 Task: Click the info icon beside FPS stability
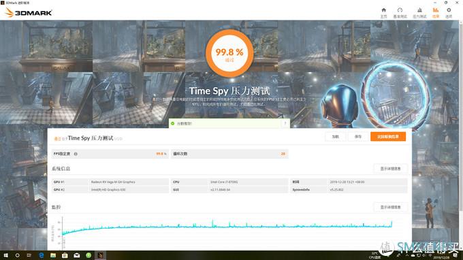[76, 154]
